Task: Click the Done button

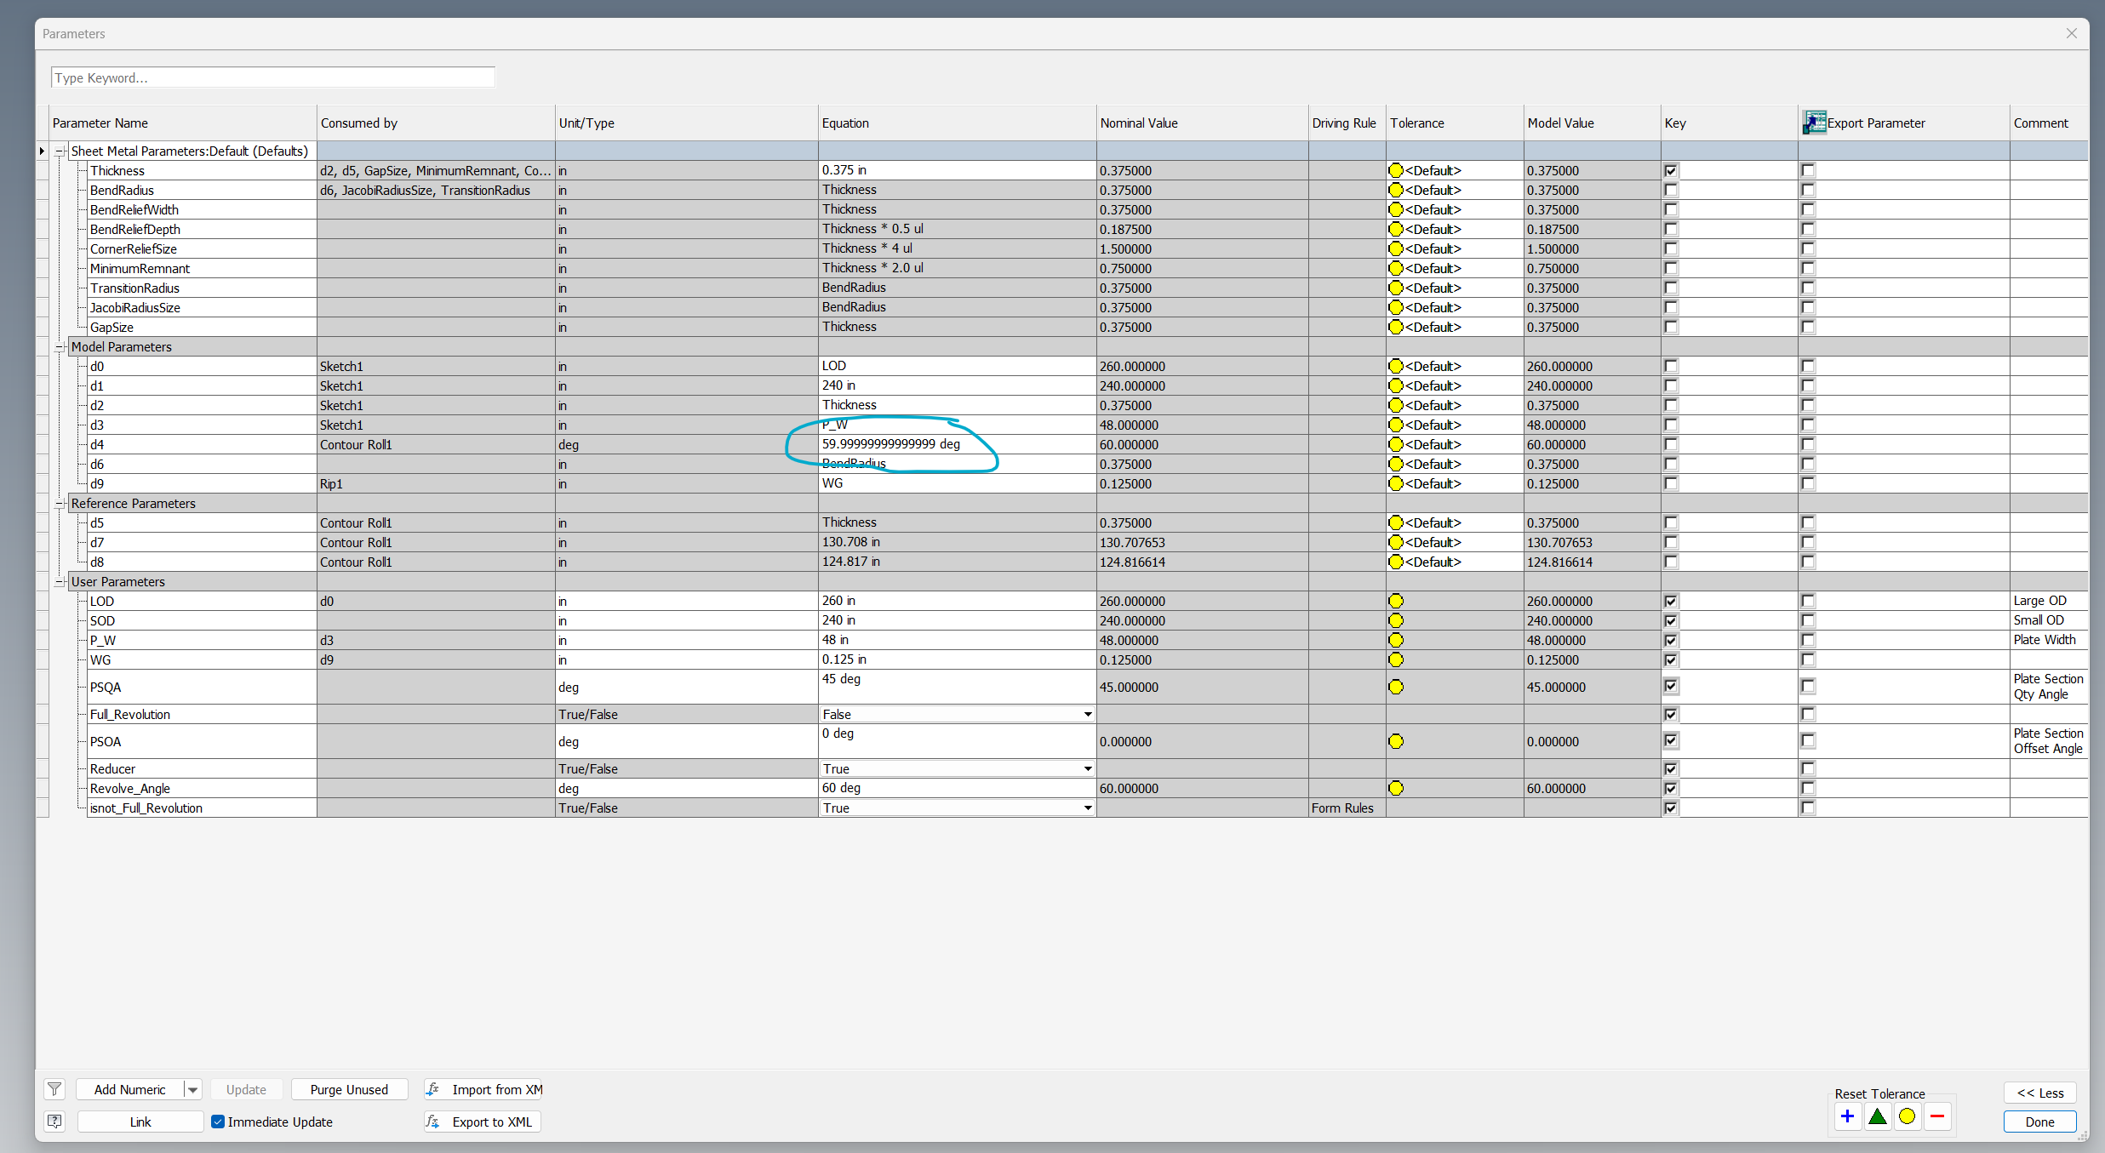Action: coord(2039,1122)
